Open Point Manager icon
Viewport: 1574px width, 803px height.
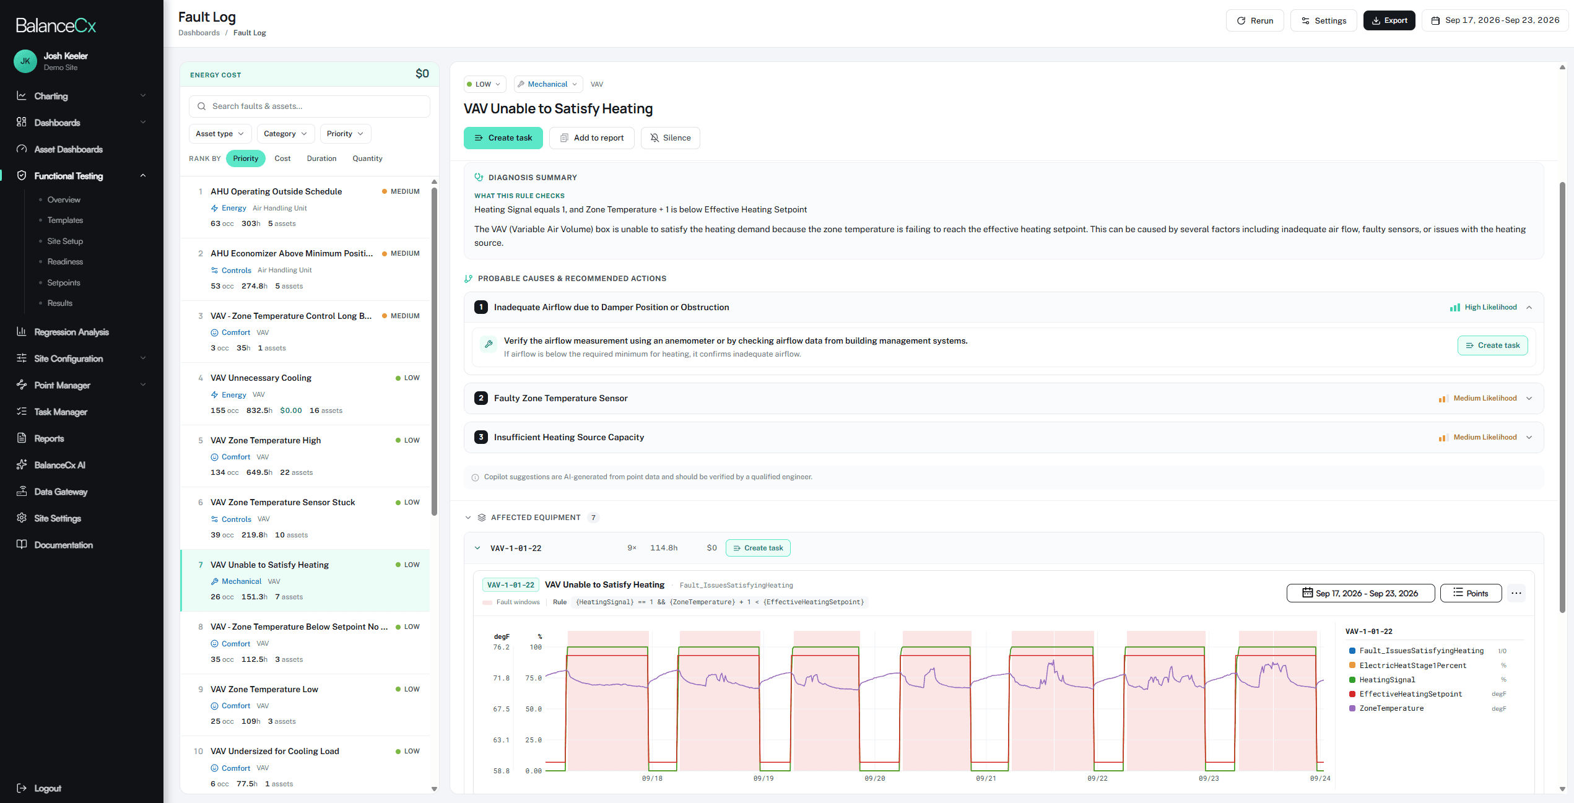[22, 385]
